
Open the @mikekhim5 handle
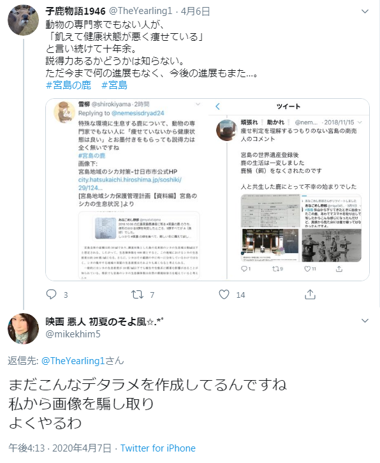pyautogui.click(x=73, y=334)
